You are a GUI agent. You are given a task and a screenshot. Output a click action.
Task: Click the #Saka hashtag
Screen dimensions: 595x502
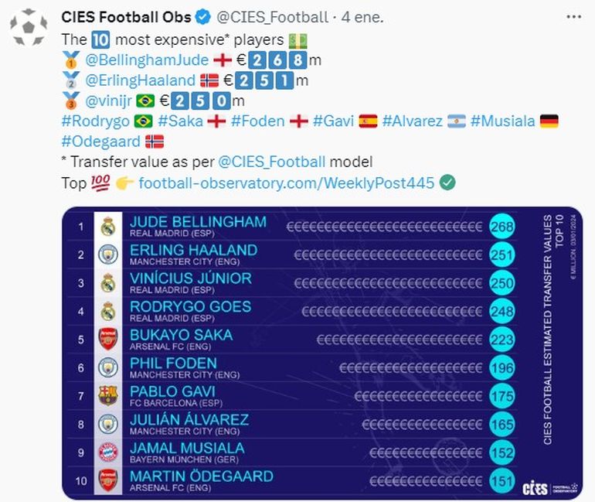pyautogui.click(x=178, y=121)
